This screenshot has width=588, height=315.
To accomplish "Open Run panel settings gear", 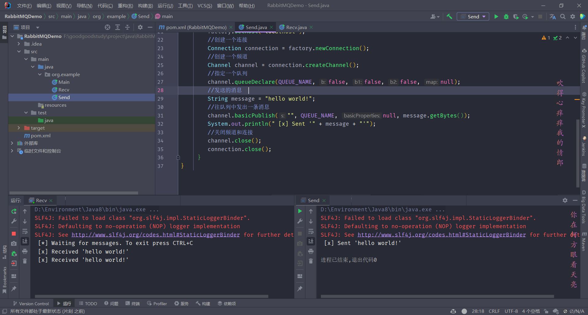I will coord(565,200).
